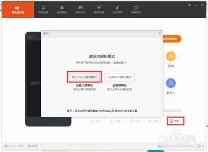Open the app store bag icon
The width and height of the screenshot is (208, 152).
click(x=62, y=10)
